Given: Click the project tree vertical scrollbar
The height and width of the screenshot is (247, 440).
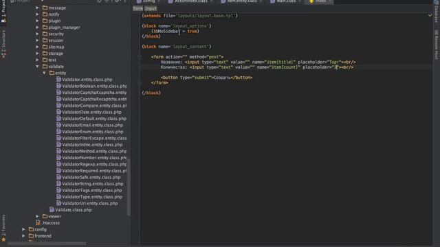Looking at the screenshot, I should (x=129, y=187).
